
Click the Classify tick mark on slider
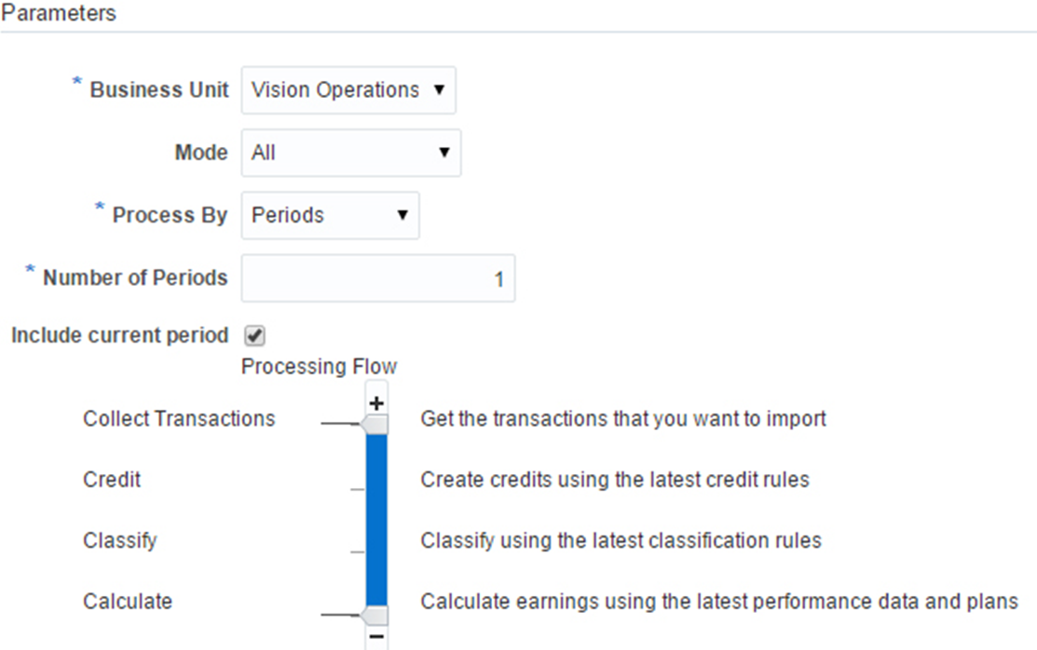pos(357,551)
